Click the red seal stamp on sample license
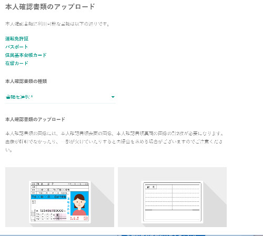The image size is (263, 236). point(86,218)
